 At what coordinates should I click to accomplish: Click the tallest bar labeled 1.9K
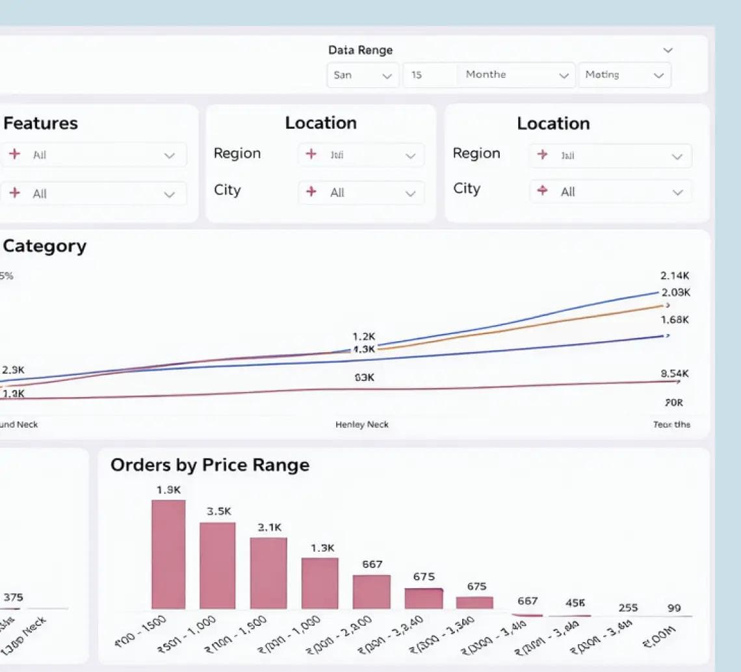[x=169, y=554]
